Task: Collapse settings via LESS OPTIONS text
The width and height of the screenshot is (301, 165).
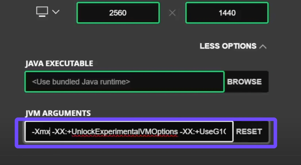Action: point(228,46)
